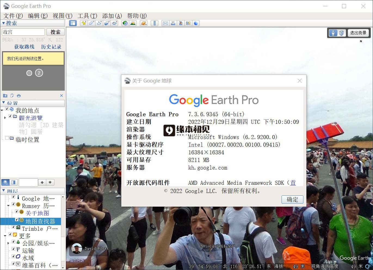The width and height of the screenshot is (373, 270).
Task: Click the David Flett photographer thumbnail
Action: pyautogui.click(x=77, y=248)
